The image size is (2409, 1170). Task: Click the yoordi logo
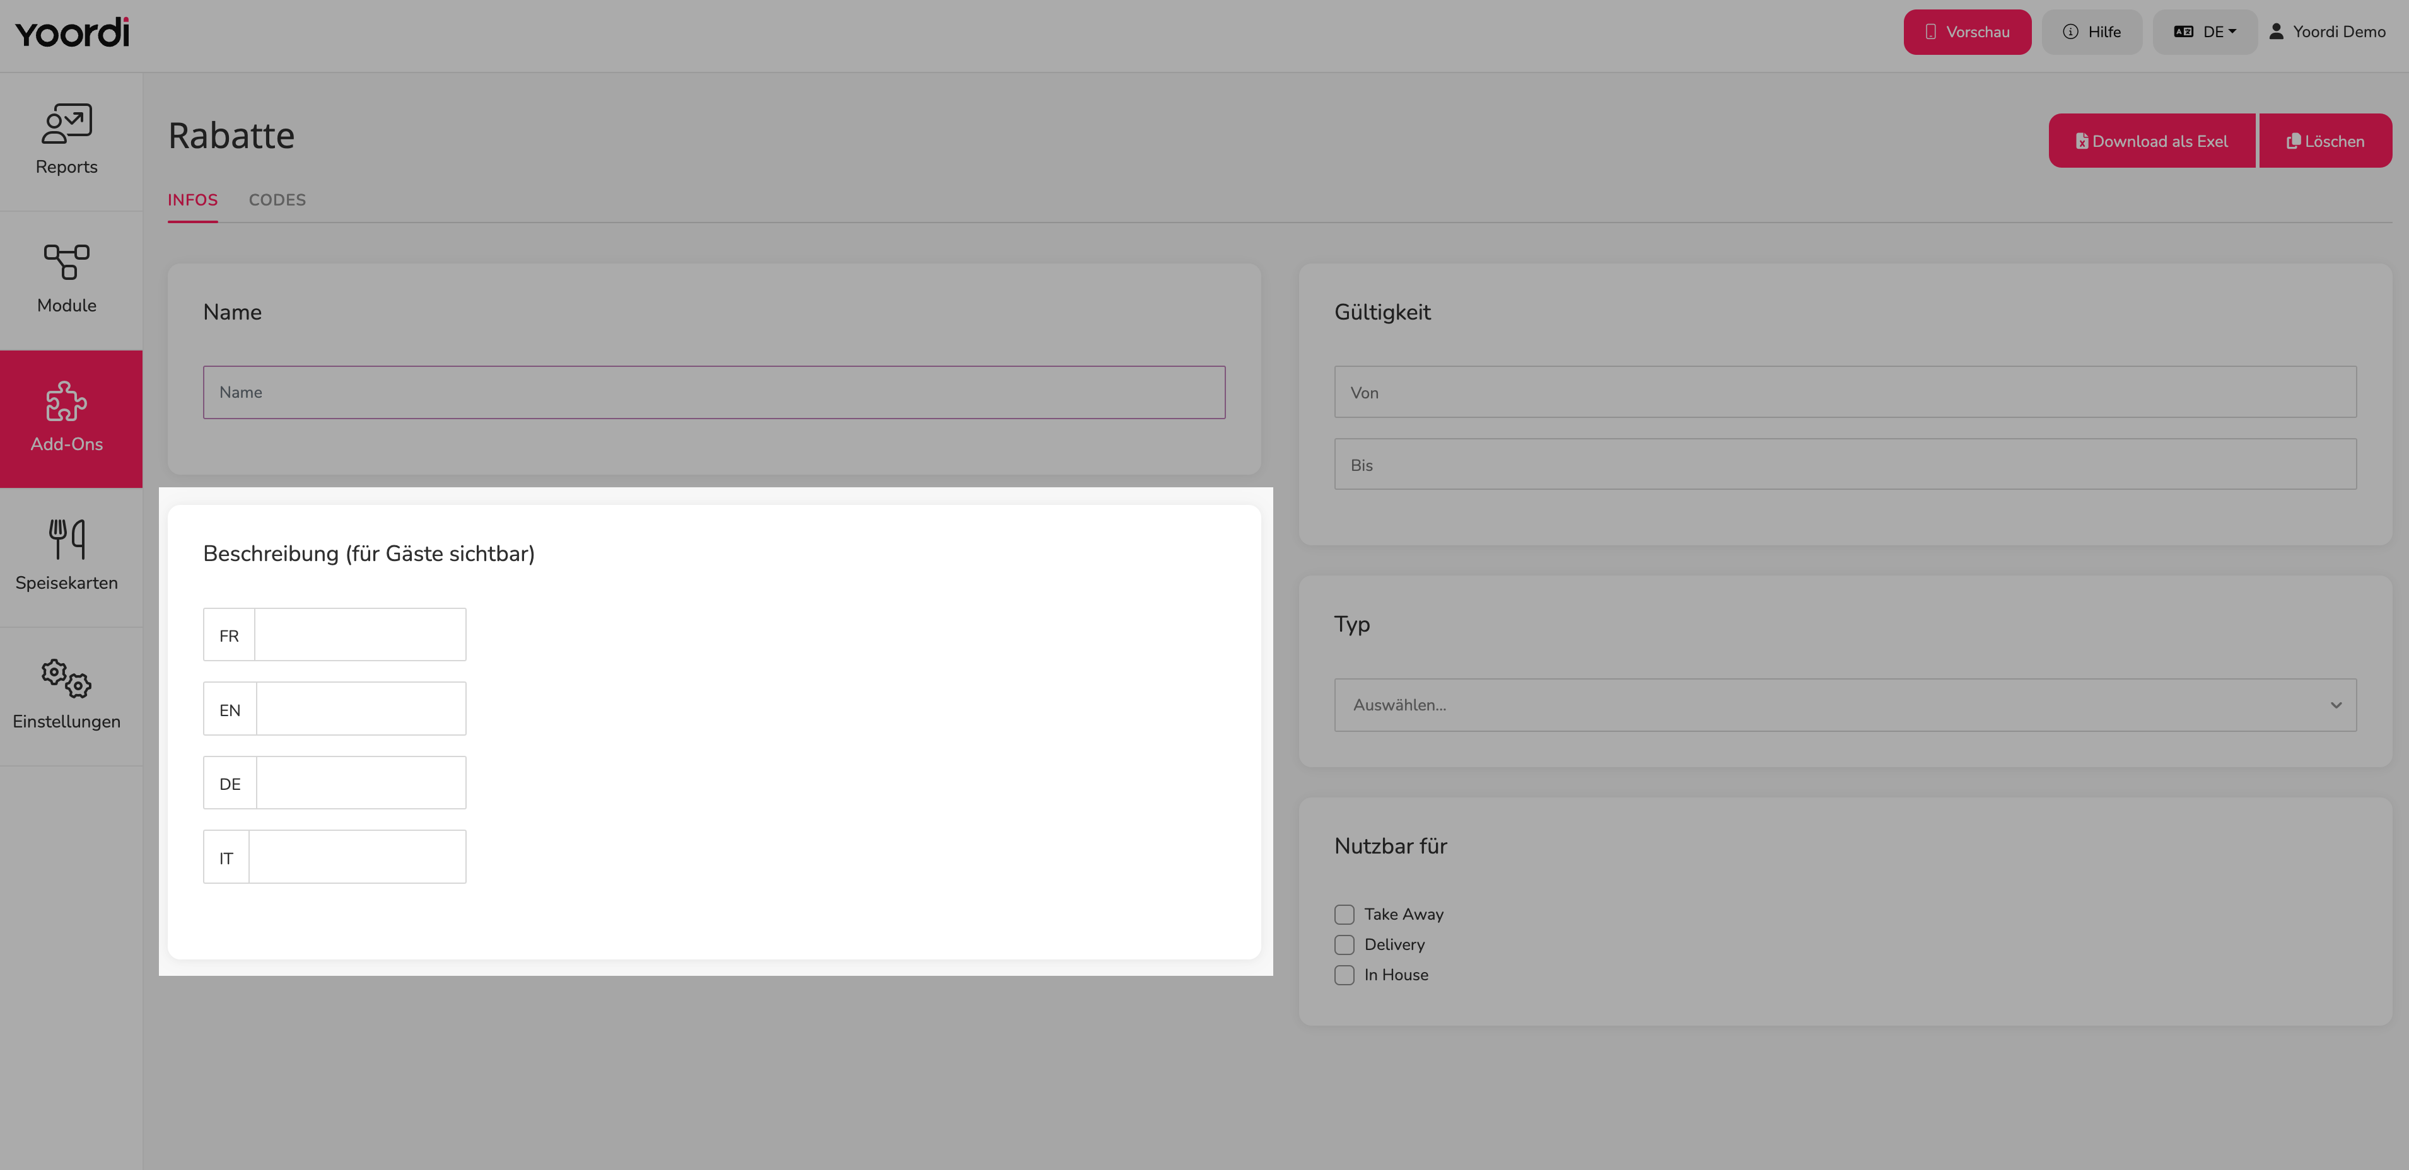[72, 33]
